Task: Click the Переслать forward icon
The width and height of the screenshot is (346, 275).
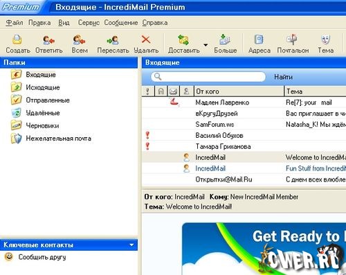Action: pyautogui.click(x=113, y=39)
